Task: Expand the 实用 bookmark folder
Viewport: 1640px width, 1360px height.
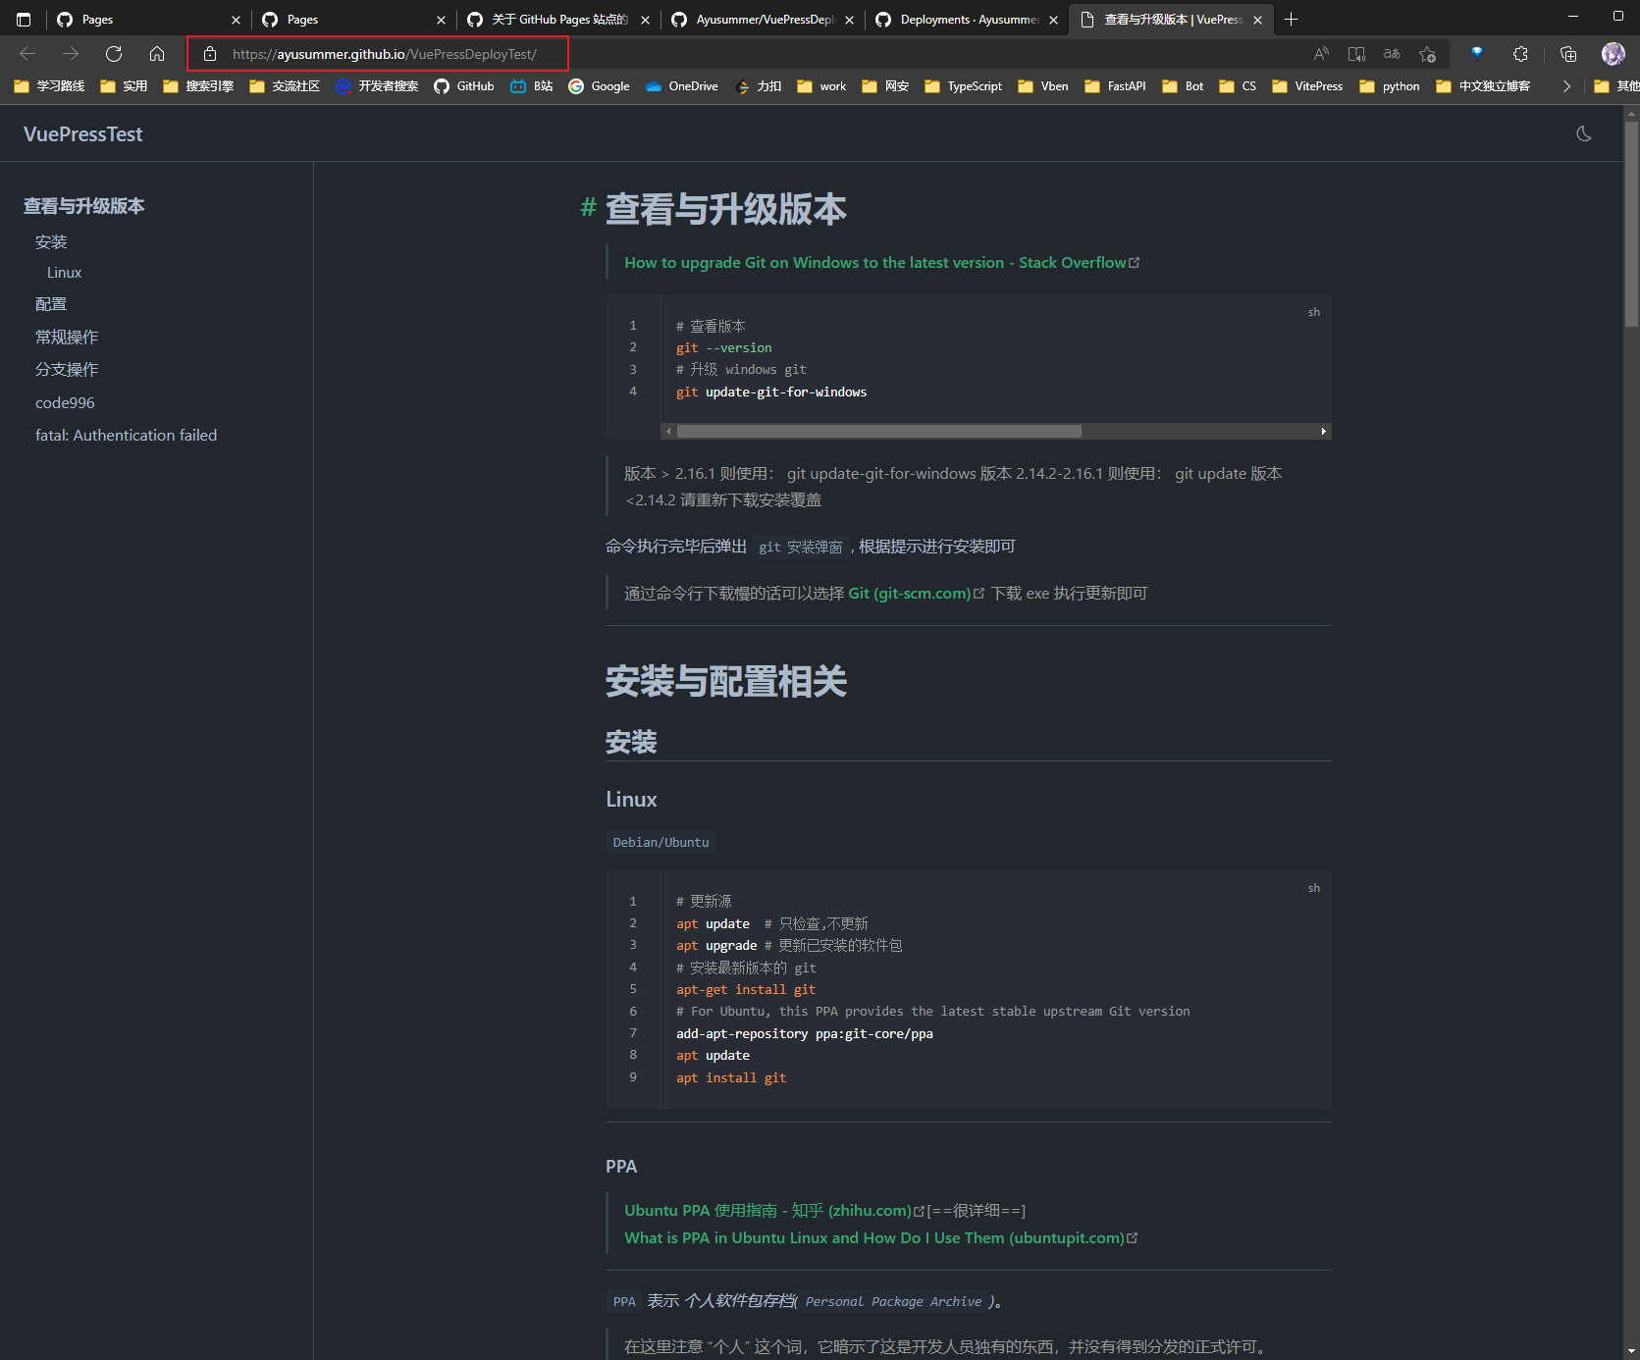Action: click(124, 86)
